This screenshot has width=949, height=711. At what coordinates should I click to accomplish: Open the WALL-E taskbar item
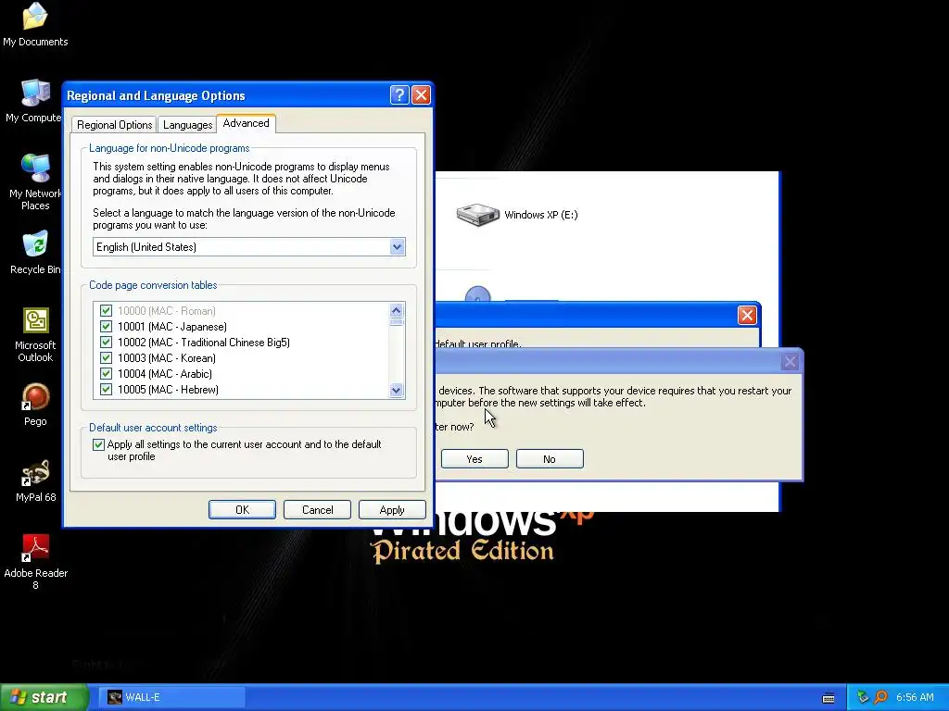point(171,697)
